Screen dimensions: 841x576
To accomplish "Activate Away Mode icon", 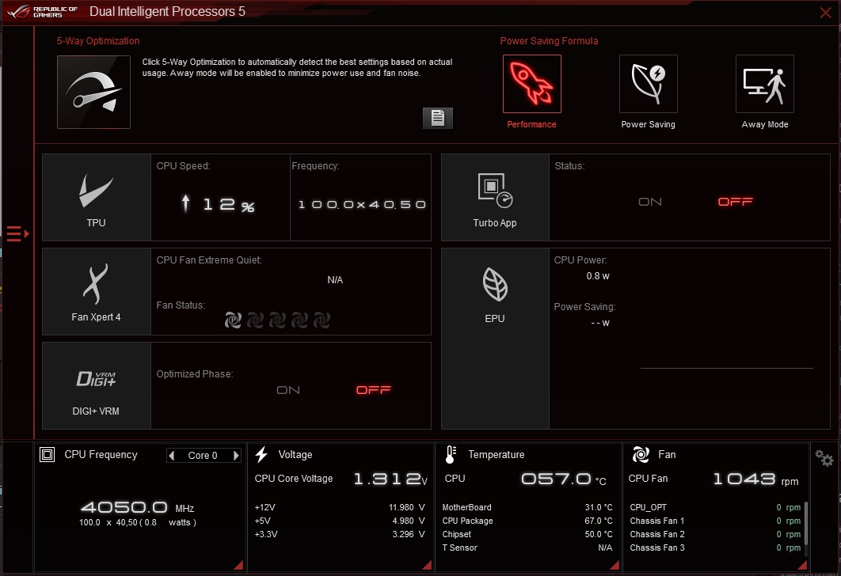I will pos(764,84).
